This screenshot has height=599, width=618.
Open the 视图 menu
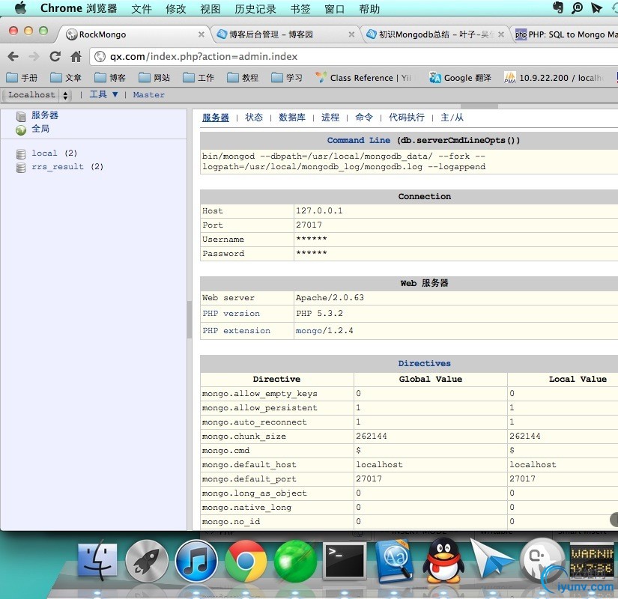pyautogui.click(x=210, y=8)
